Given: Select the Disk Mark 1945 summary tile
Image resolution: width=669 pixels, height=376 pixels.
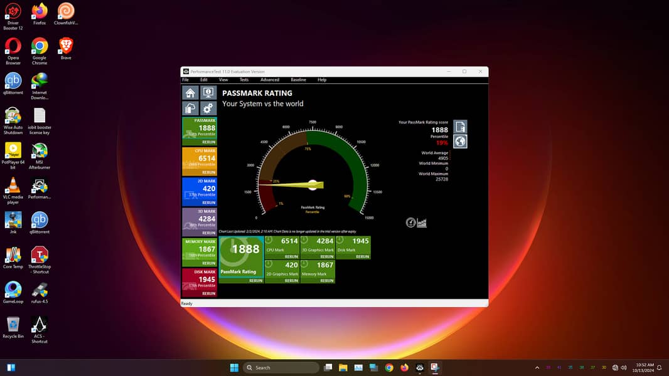Looking at the screenshot, I should pos(353,245).
